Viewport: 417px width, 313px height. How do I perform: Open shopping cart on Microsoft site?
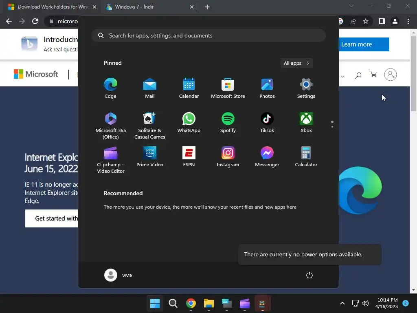tap(373, 74)
